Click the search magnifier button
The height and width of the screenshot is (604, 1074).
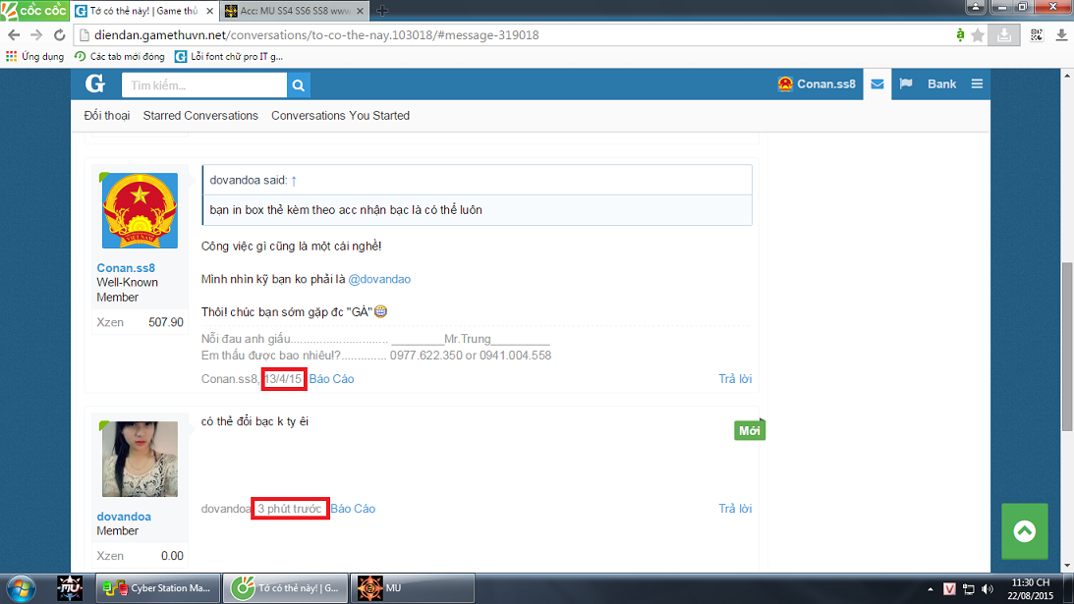click(x=299, y=84)
